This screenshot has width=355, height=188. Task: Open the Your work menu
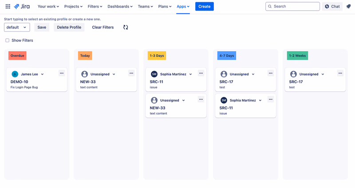coord(48,6)
